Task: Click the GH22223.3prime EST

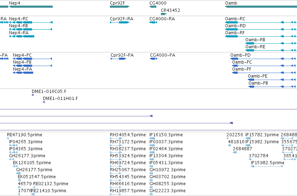Action: 151,194
